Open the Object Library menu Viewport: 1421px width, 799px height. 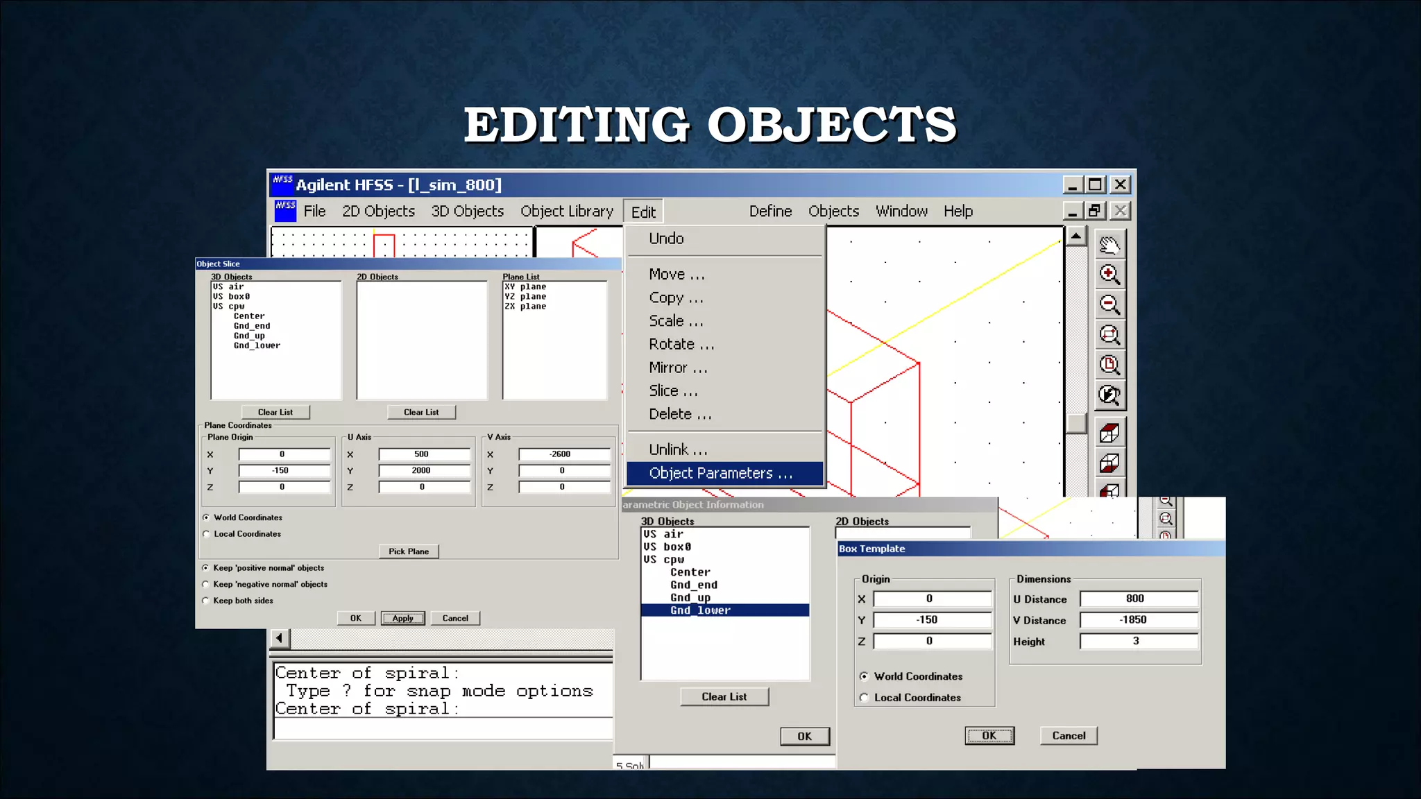click(x=567, y=211)
